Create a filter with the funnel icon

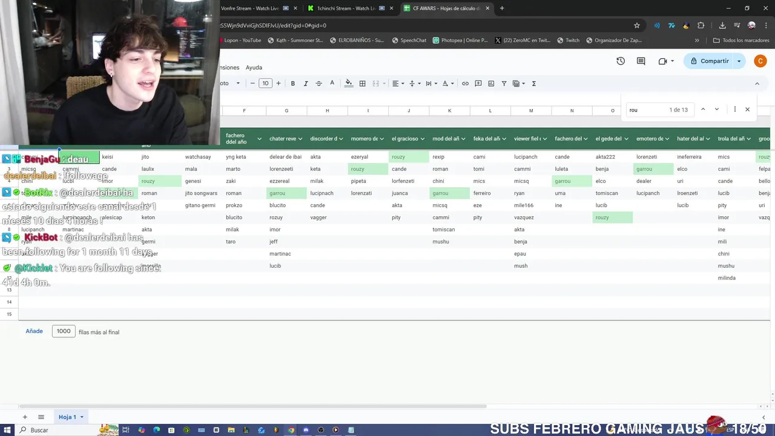coord(504,84)
